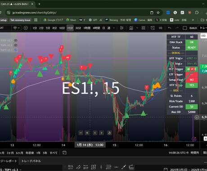Screen dimensions: 207x171
Task: Expand the indicators favorites dropdown arrow
Action: (x=137, y=28)
